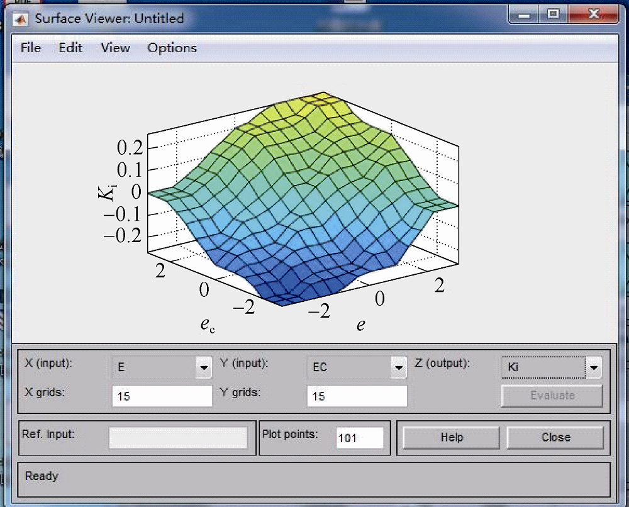Click the Y grids input field
Viewport: 629px width, 507px height.
point(357,396)
